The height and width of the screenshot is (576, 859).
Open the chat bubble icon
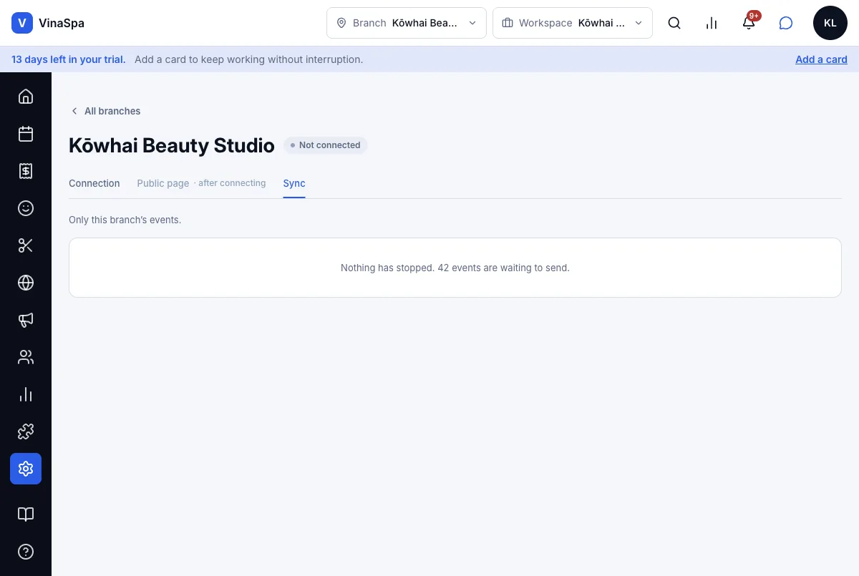click(x=786, y=23)
